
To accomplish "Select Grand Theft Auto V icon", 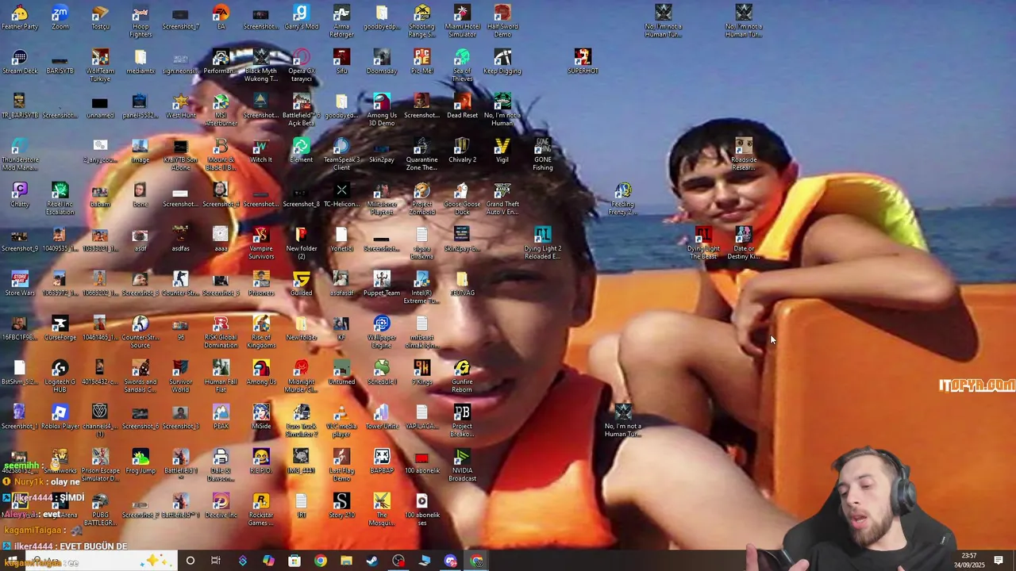I will point(502,198).
